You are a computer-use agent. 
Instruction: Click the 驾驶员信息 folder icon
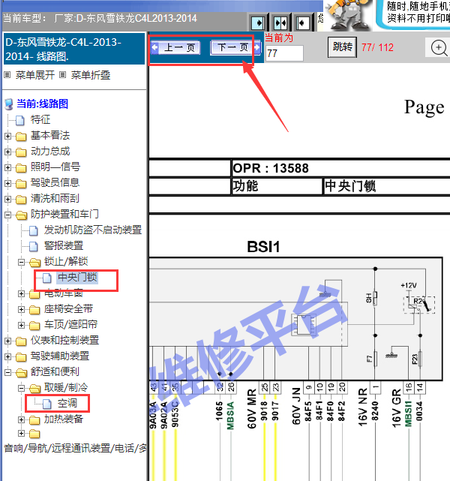[x=21, y=183]
